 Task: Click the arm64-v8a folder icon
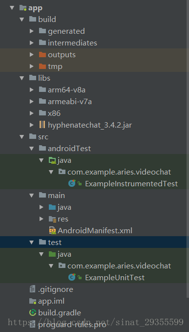[x=42, y=89]
